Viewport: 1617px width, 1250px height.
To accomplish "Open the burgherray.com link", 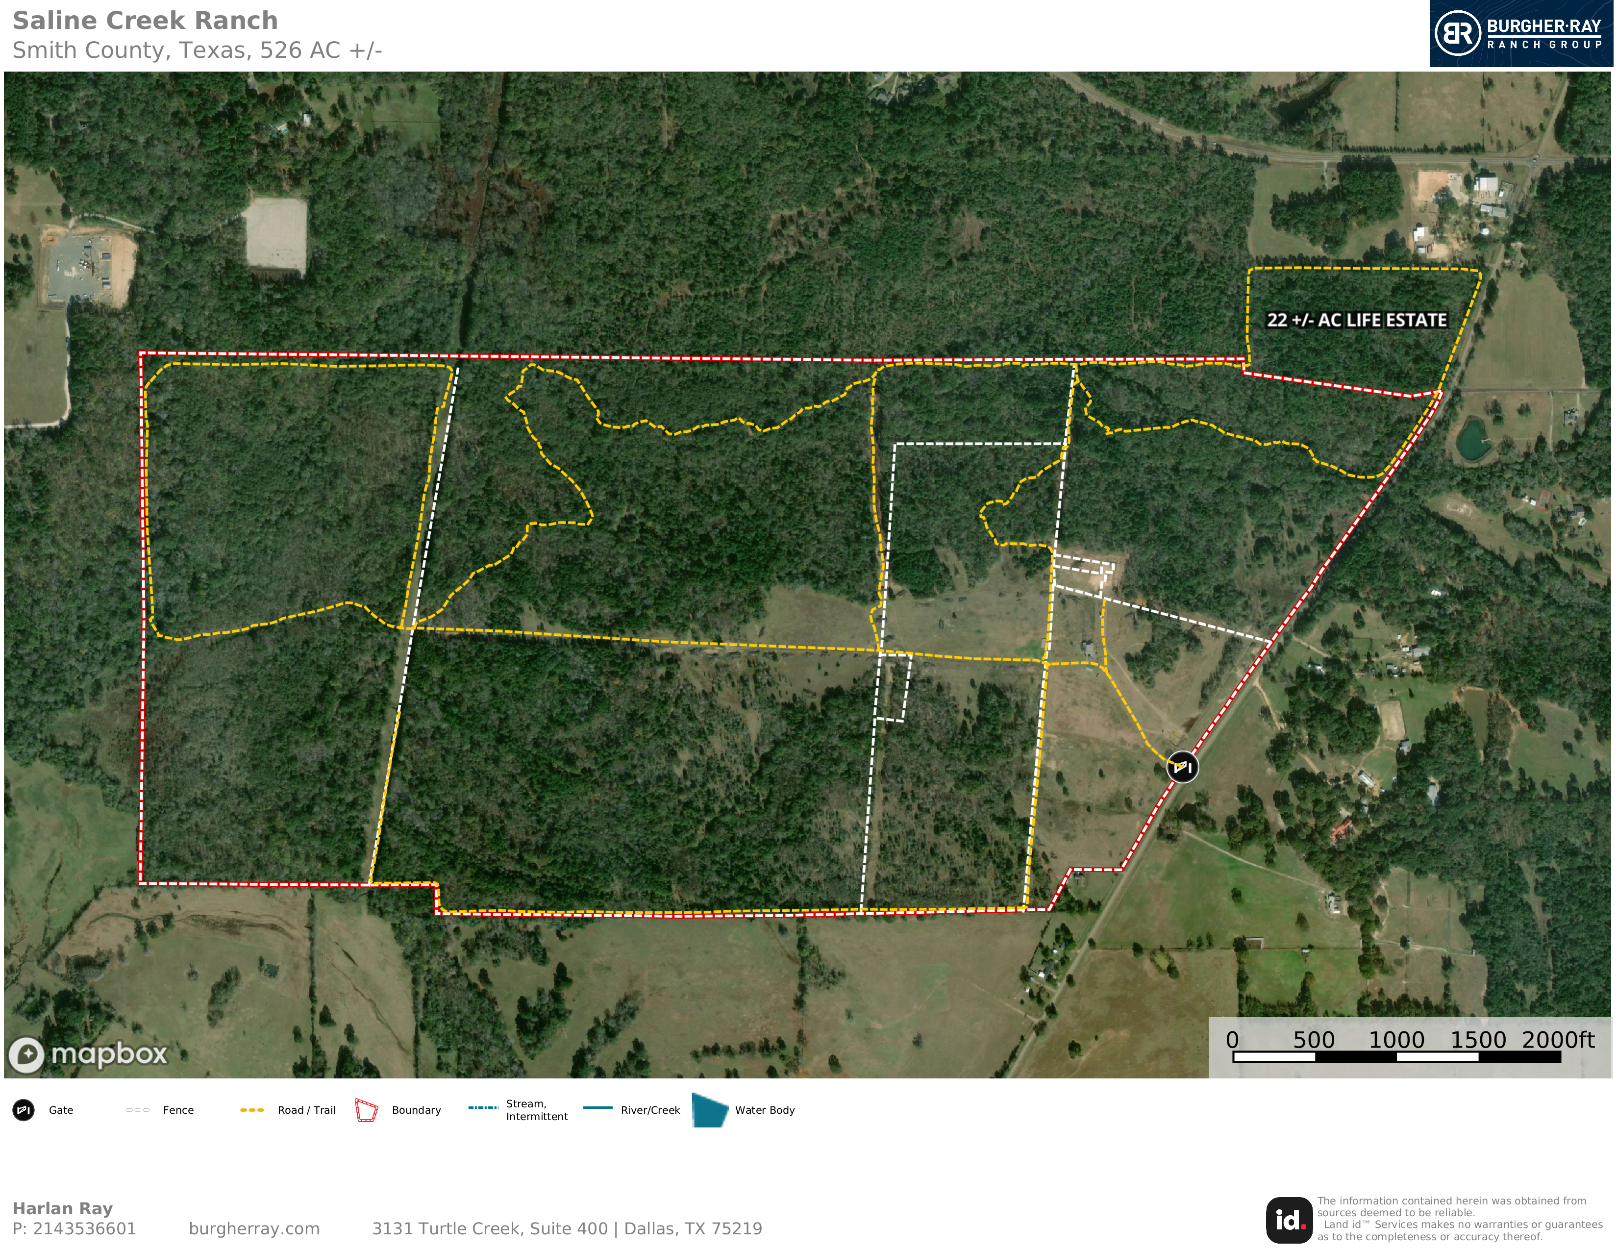I will tap(254, 1228).
